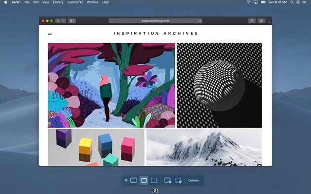This screenshot has width=311, height=194.
Task: Open the File menu
Action: [27, 2]
